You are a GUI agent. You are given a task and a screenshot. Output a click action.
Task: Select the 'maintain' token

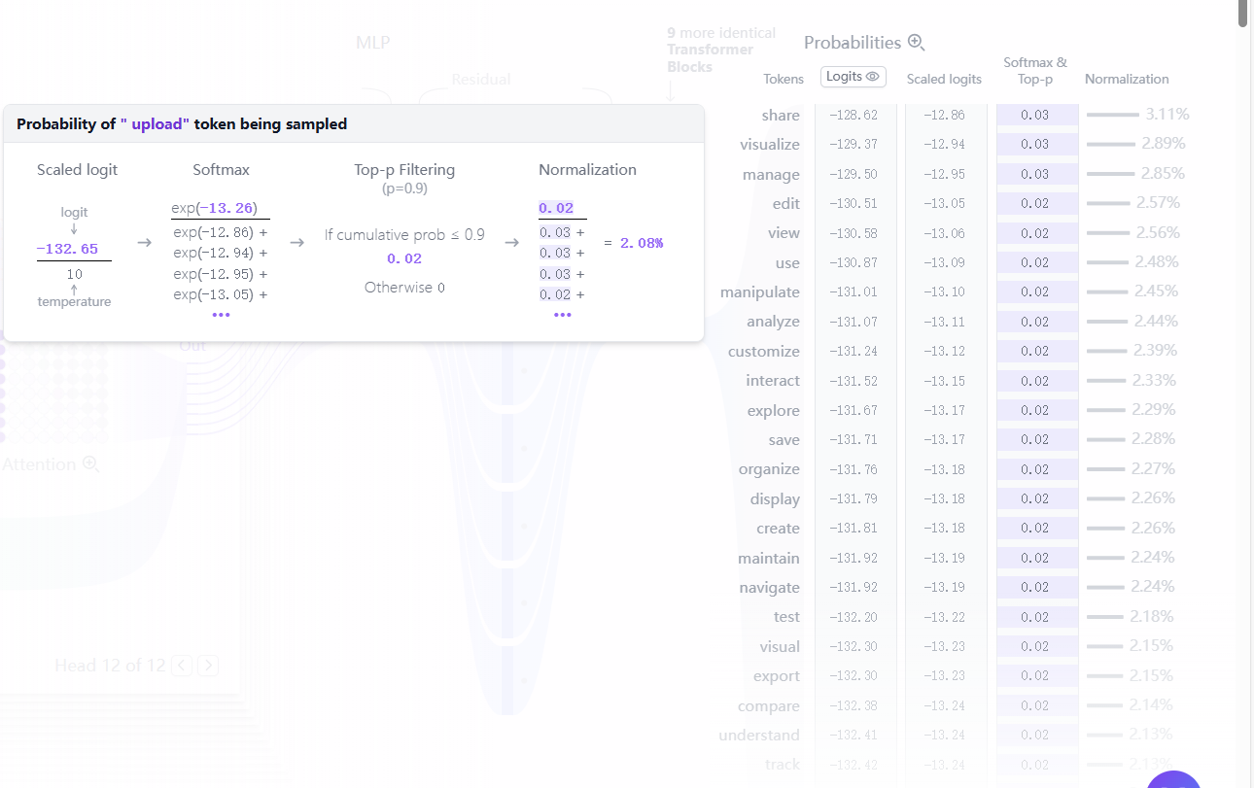[x=769, y=558]
